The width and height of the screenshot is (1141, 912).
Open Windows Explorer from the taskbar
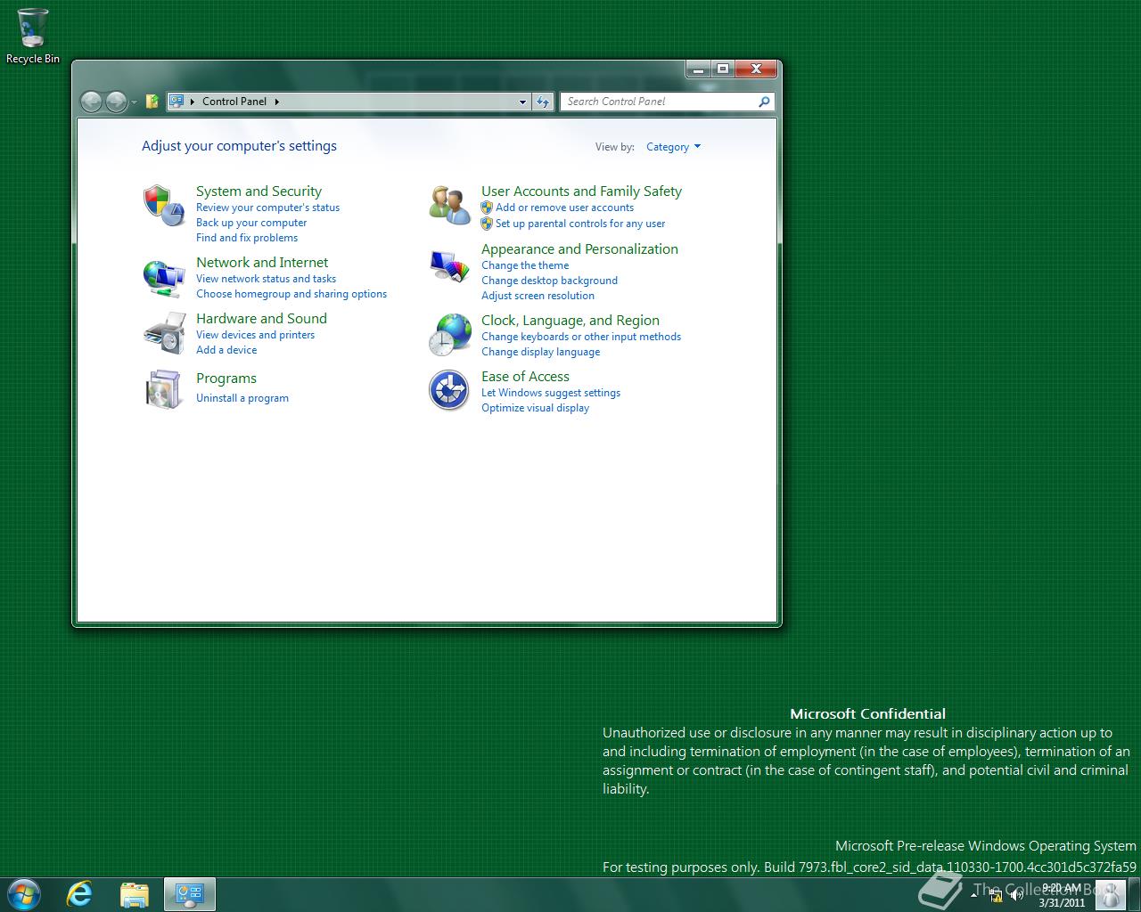pos(134,894)
